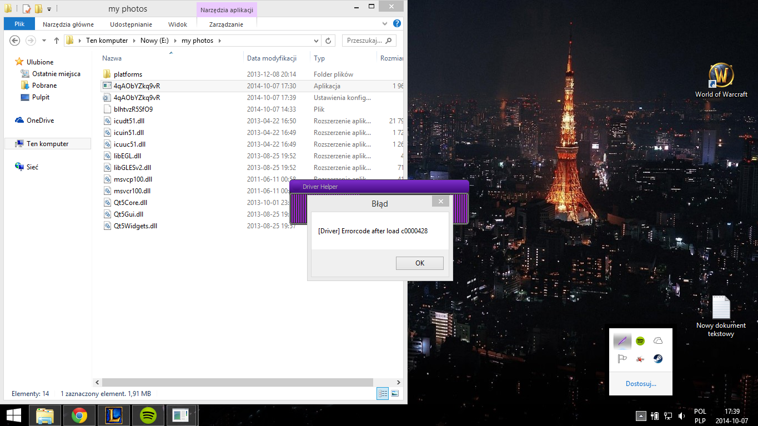Select the icuuc51.dll file
The image size is (758, 426).
pos(129,144)
